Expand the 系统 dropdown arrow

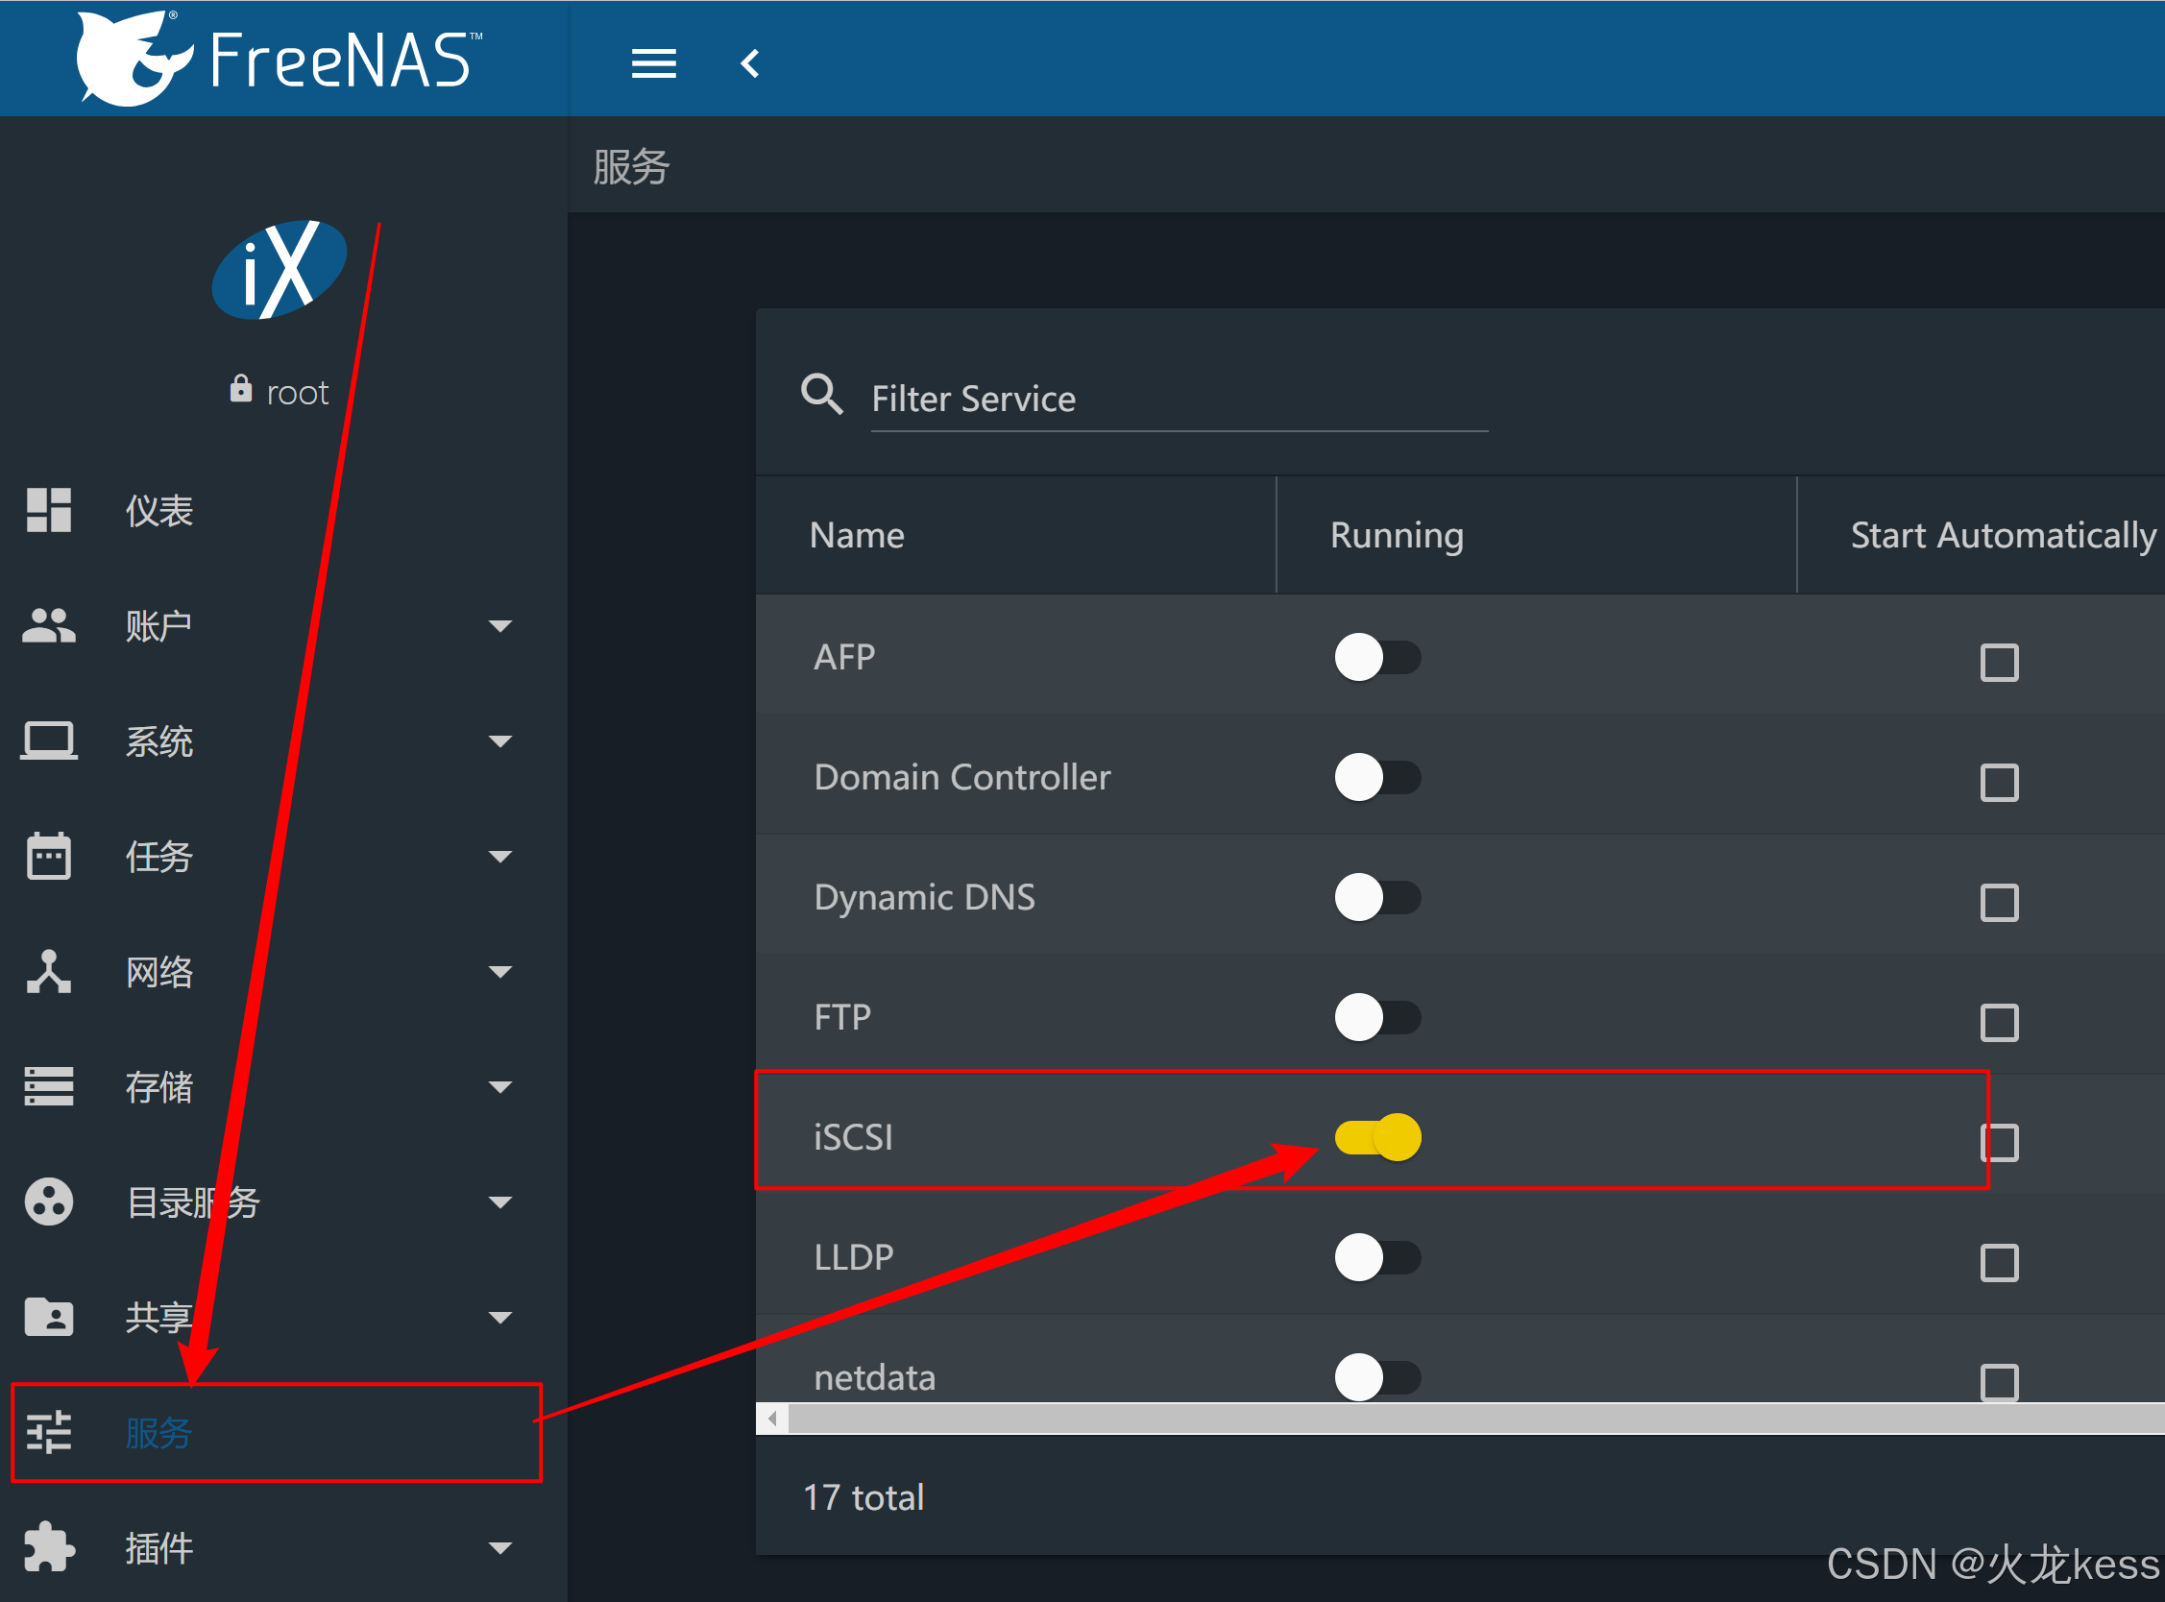(x=500, y=741)
